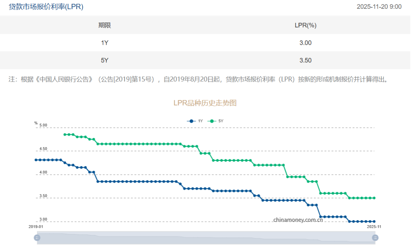This screenshot has height=248, width=411.
Task: Click the 2019-01 axis label on the chart
Action: click(35, 226)
